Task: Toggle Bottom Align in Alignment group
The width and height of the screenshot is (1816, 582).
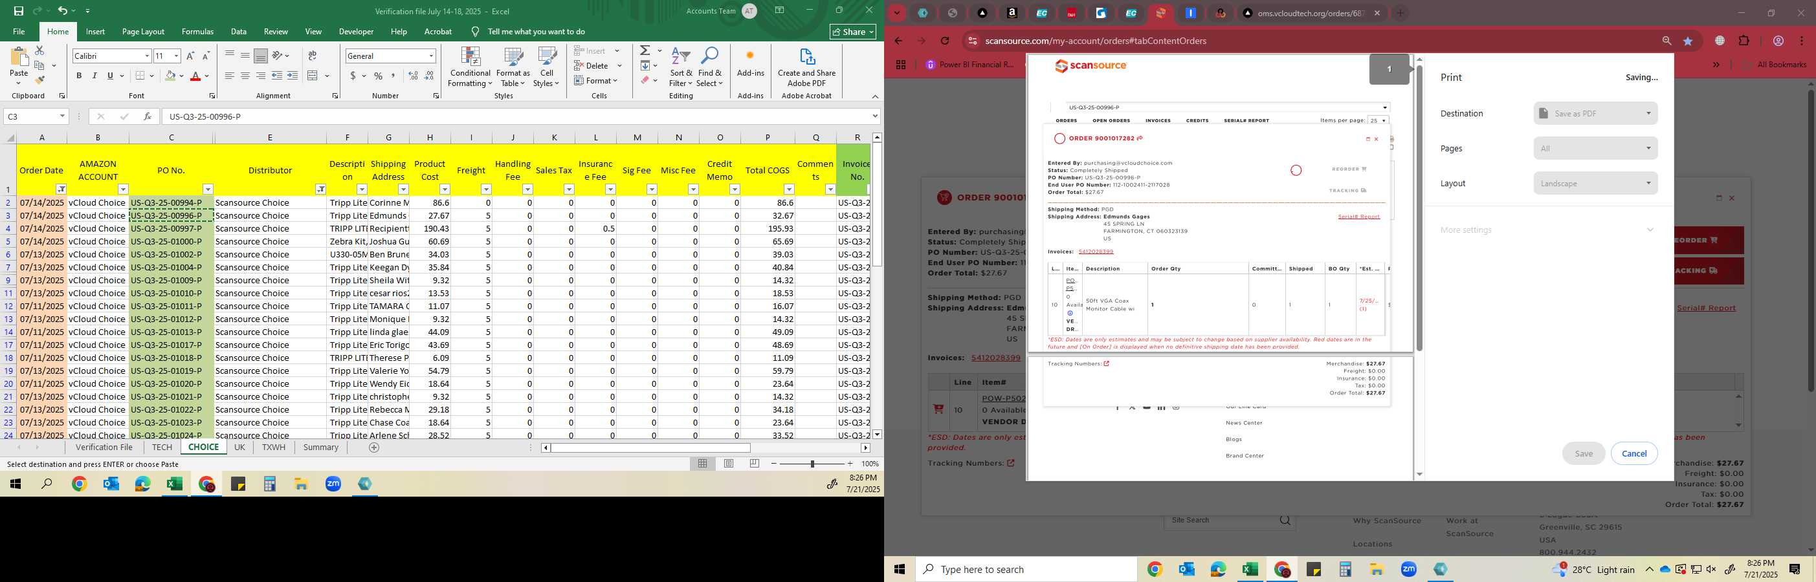Action: pos(260,56)
